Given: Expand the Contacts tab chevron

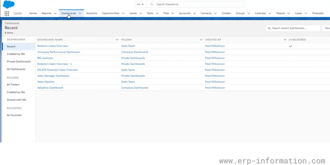Looking at the screenshot, I should coord(215,13).
